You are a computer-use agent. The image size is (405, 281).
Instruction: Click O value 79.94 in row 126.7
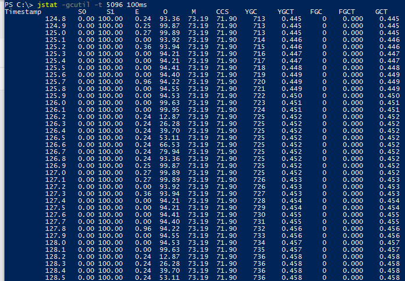pos(169,152)
